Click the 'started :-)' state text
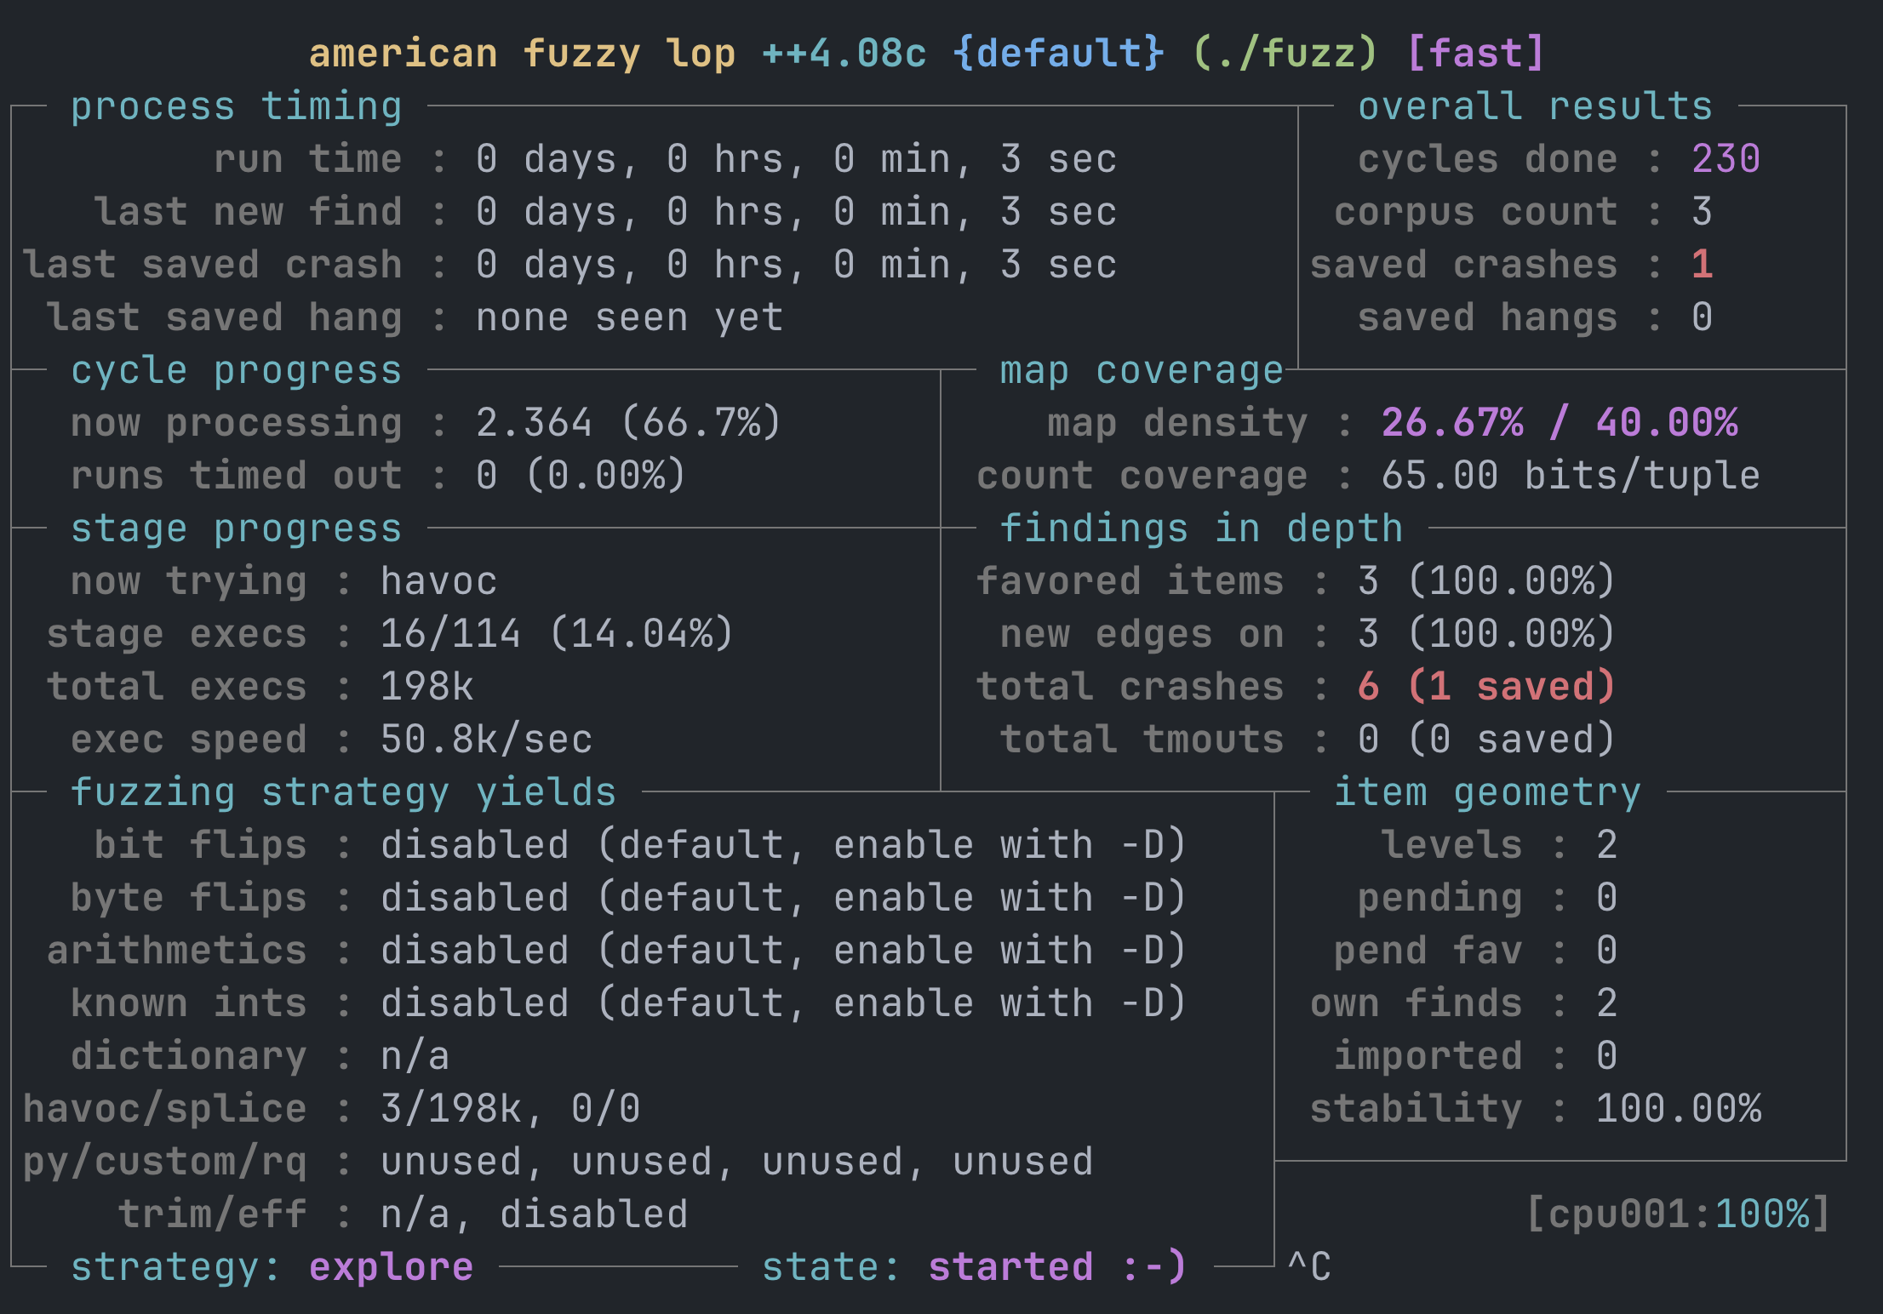1883x1314 pixels. (1056, 1268)
